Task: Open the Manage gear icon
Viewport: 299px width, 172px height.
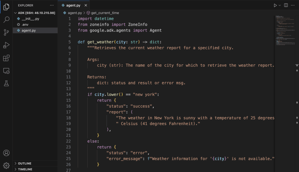Action: (x=6, y=166)
